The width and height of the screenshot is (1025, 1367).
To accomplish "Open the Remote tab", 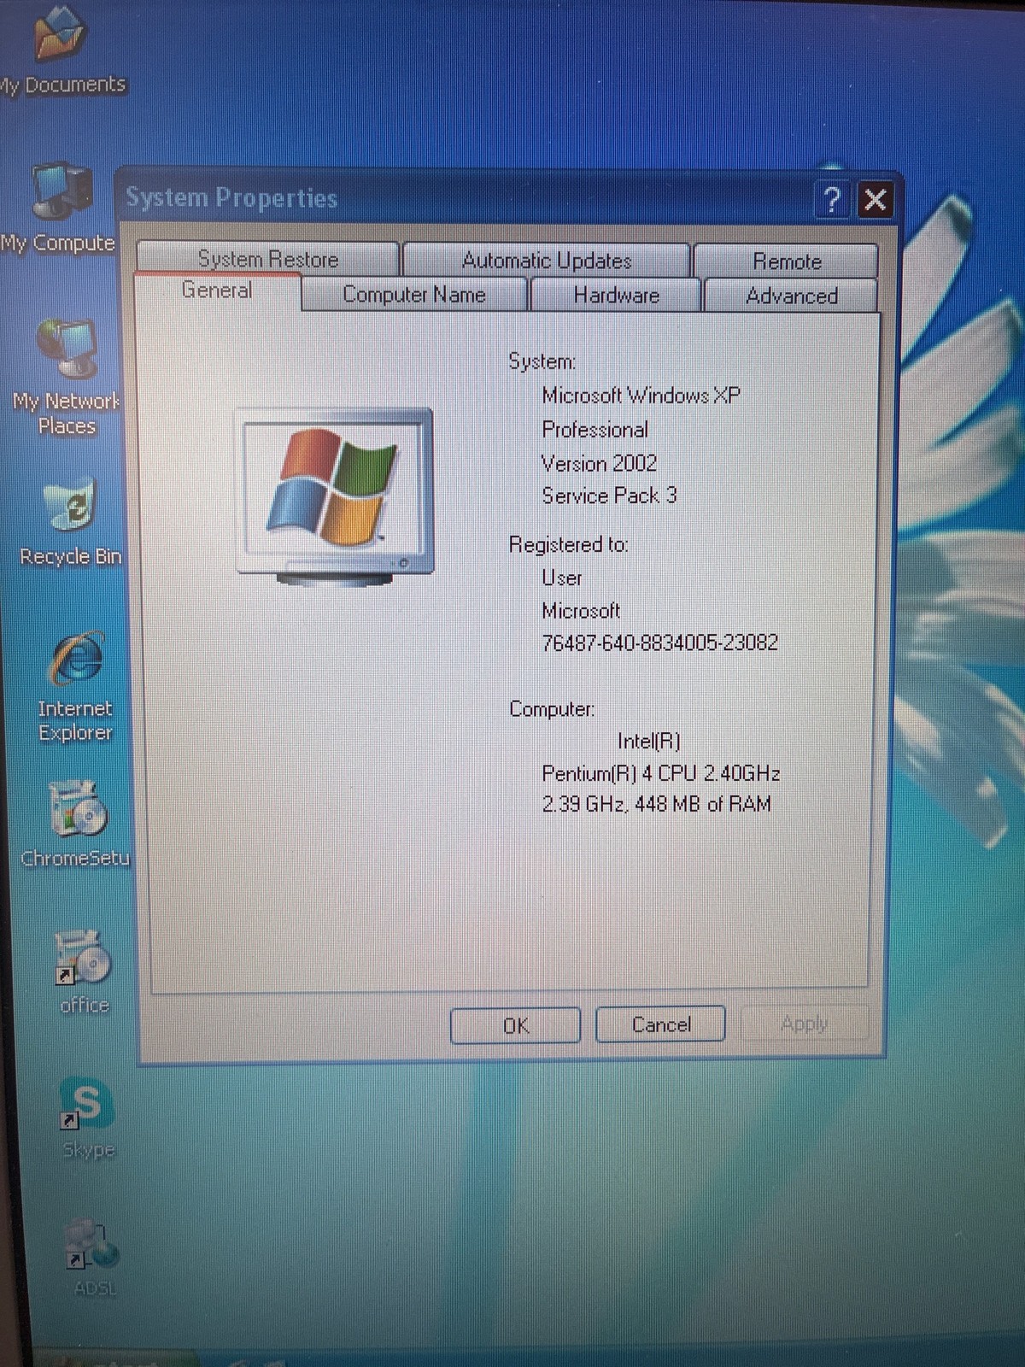I will [787, 261].
